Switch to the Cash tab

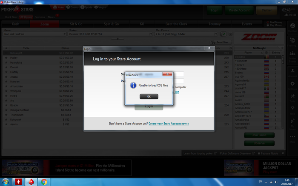[x=16, y=24]
